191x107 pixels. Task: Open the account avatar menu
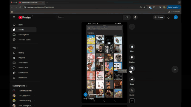[175, 17]
